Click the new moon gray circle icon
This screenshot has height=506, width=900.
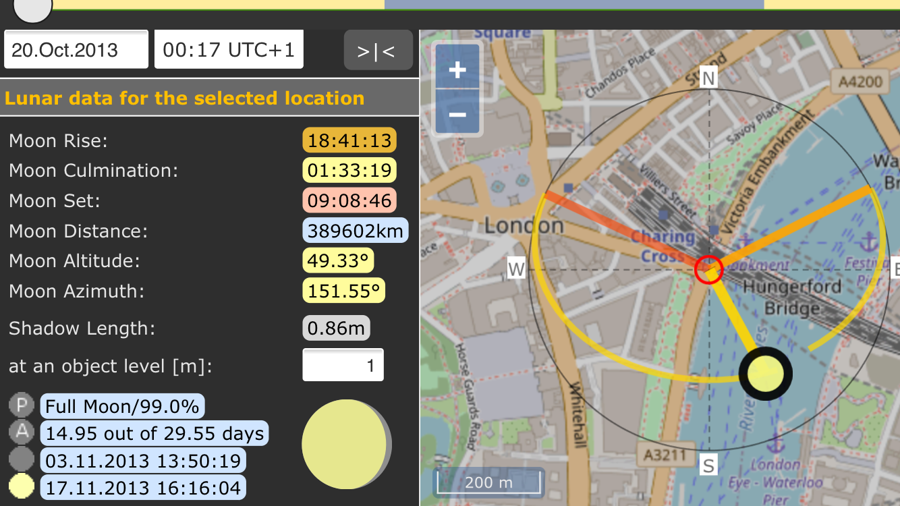point(22,459)
